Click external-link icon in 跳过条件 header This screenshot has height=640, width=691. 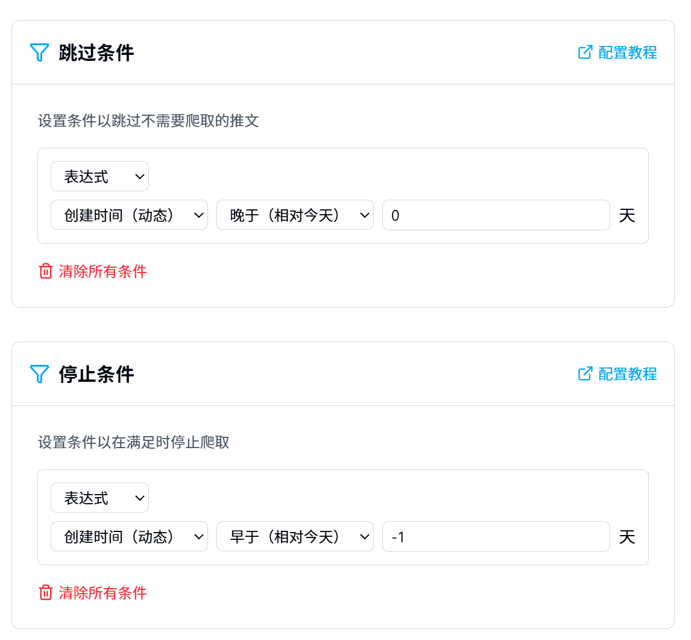pyautogui.click(x=585, y=52)
